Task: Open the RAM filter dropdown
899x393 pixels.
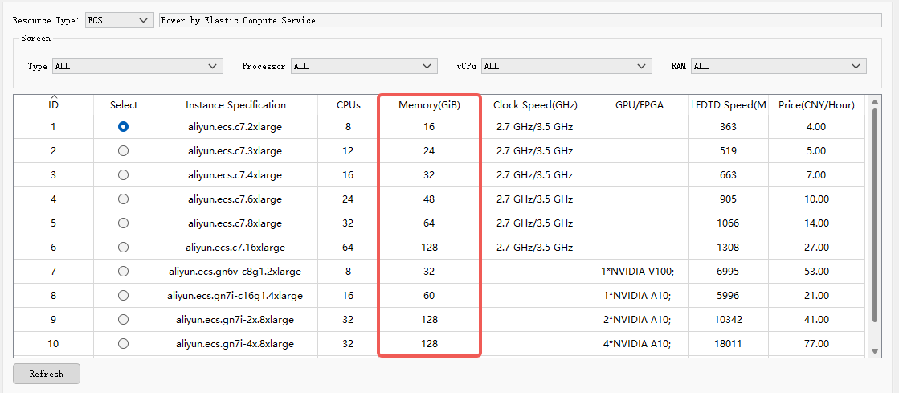Action: coord(778,66)
